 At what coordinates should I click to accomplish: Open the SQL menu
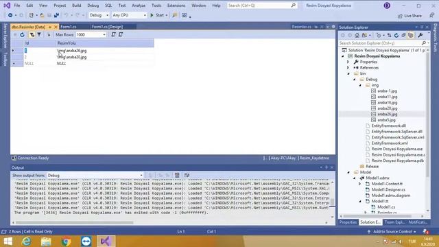[108, 5]
